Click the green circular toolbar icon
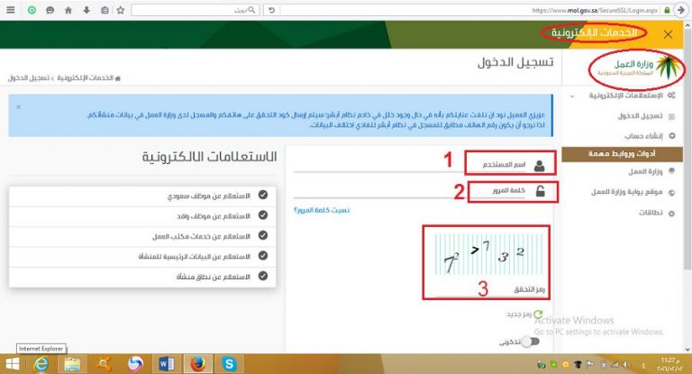The image size is (692, 374). [x=32, y=10]
